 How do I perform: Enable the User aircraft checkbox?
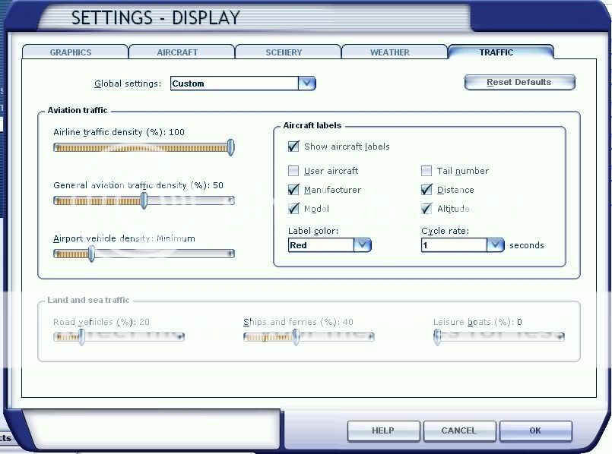click(293, 171)
